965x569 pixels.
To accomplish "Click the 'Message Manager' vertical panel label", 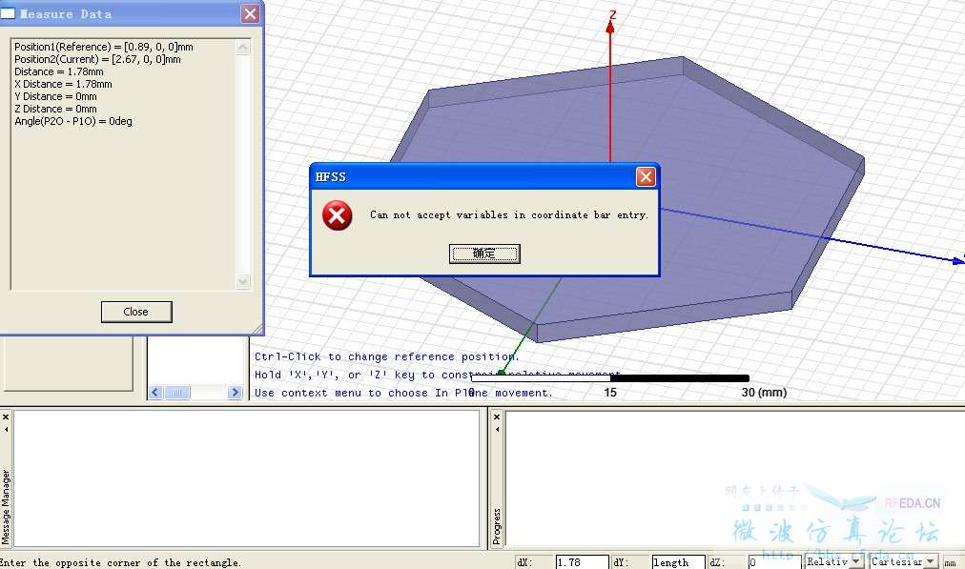I will 6,507.
